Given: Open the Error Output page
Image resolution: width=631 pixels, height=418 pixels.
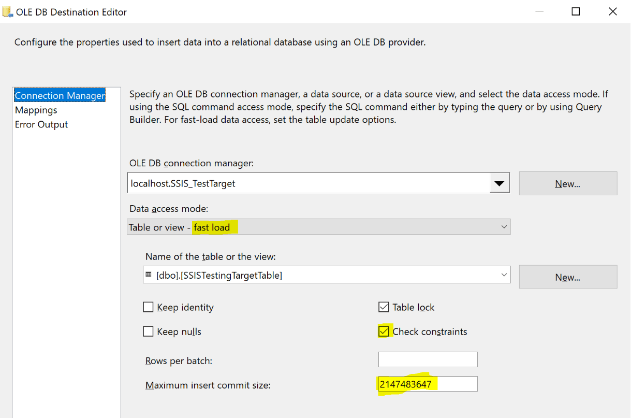Looking at the screenshot, I should [41, 124].
